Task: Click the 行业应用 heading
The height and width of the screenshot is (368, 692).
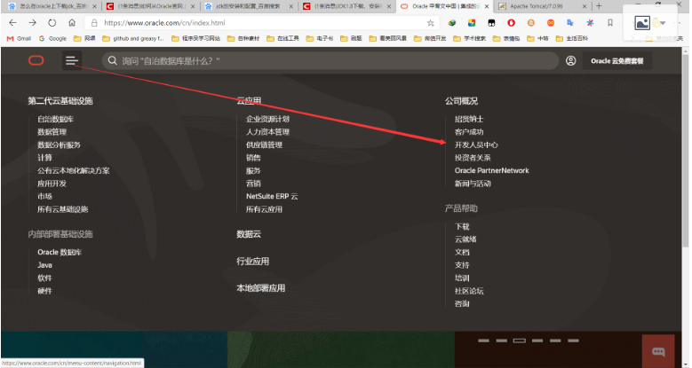Action: click(x=252, y=261)
